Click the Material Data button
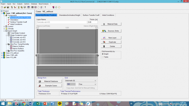The width and height of the screenshot is (189, 106). click(111, 24)
